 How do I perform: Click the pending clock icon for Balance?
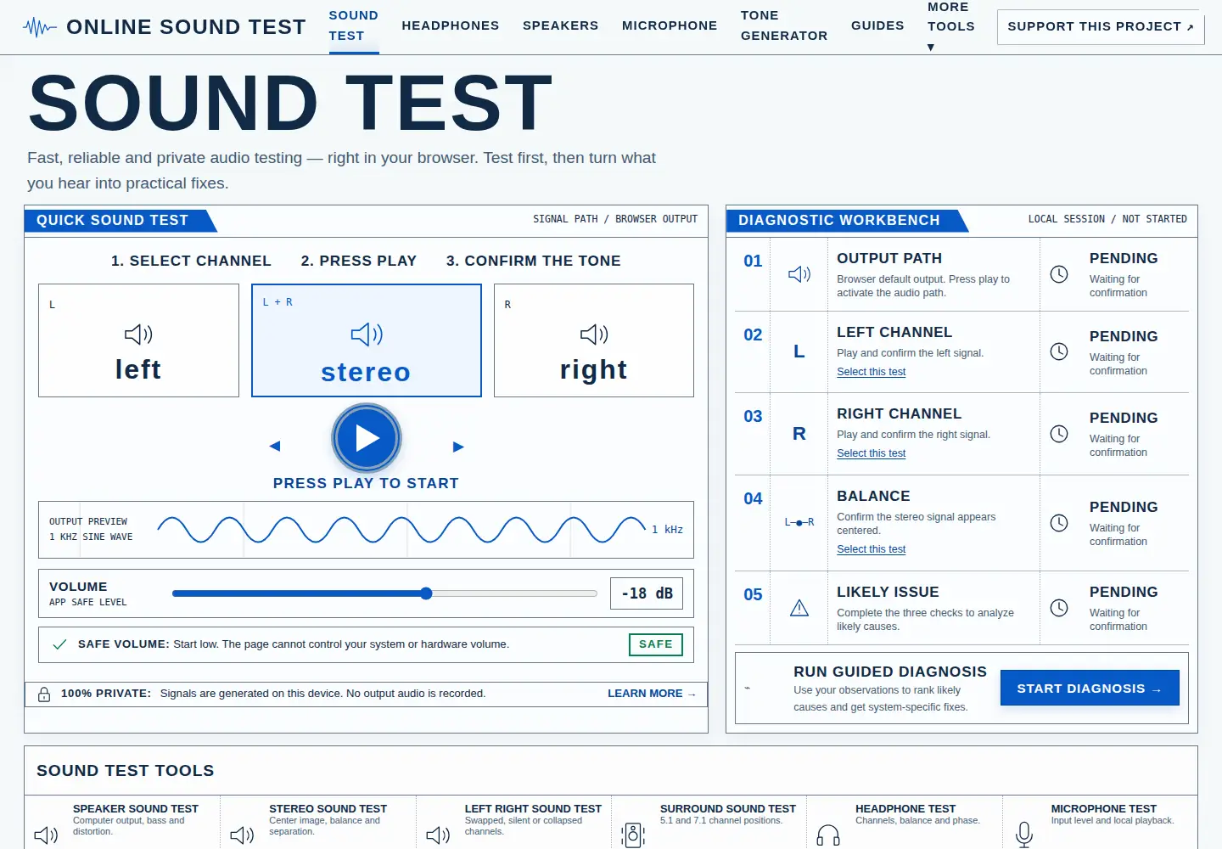(1059, 523)
